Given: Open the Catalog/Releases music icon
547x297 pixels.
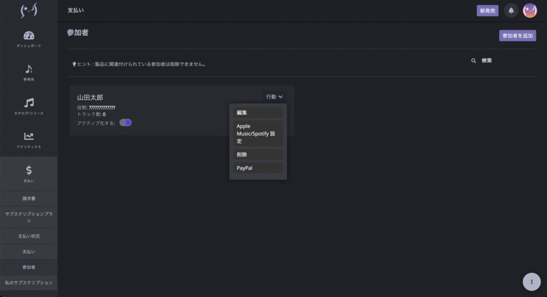Looking at the screenshot, I should tap(29, 102).
